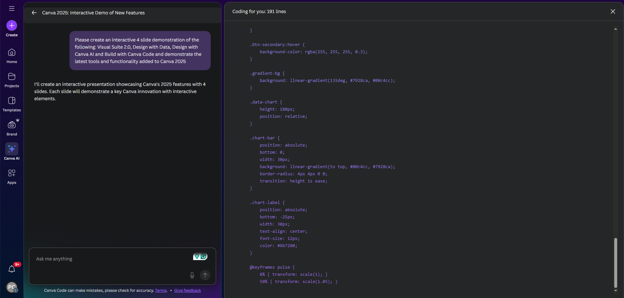Click the "0% { transform: scale(1); }" line
Screen dimensions: 624x298
click(294, 274)
